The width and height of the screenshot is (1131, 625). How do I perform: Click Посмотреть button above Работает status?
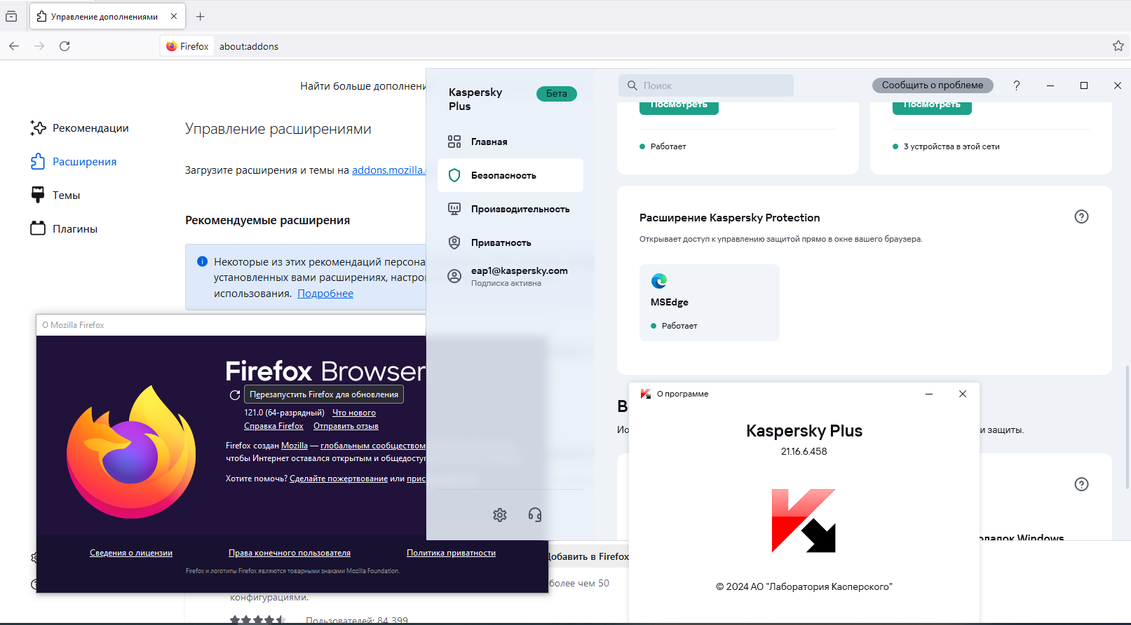point(679,107)
